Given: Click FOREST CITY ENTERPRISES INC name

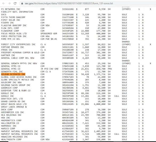Looking at the screenshot, I should point(18,44).
